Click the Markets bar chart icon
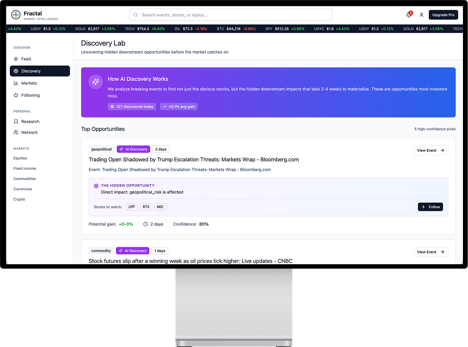Viewport: 468px width, 347px height. tap(16, 83)
